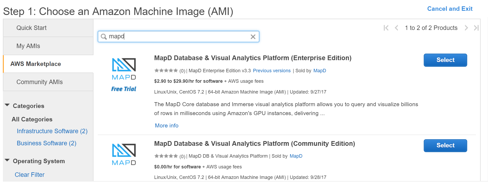Click More info for Enterprise Edition
This screenshot has width=488, height=191.
(x=166, y=126)
